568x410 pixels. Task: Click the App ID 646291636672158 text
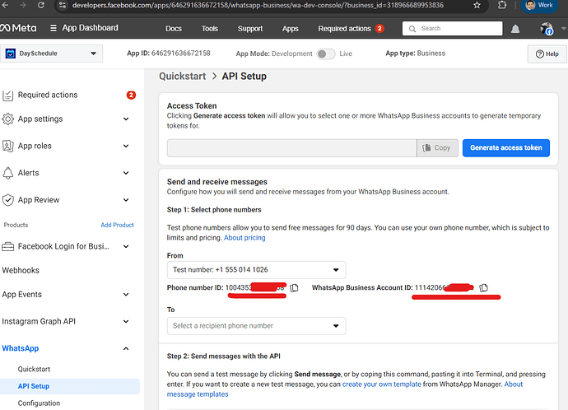pyautogui.click(x=169, y=54)
